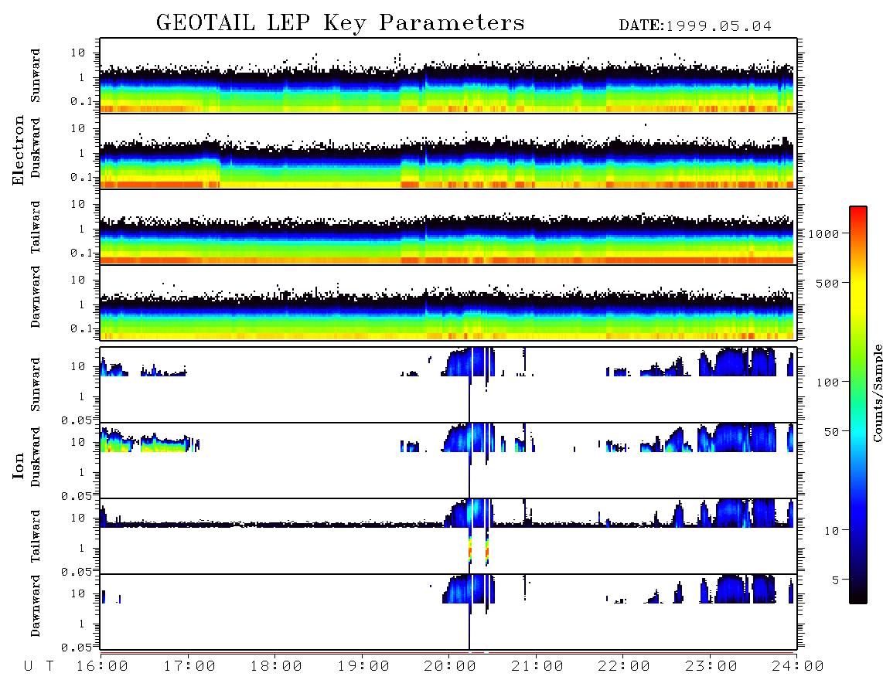Click the Ion "Sunward" panel label

click(36, 385)
